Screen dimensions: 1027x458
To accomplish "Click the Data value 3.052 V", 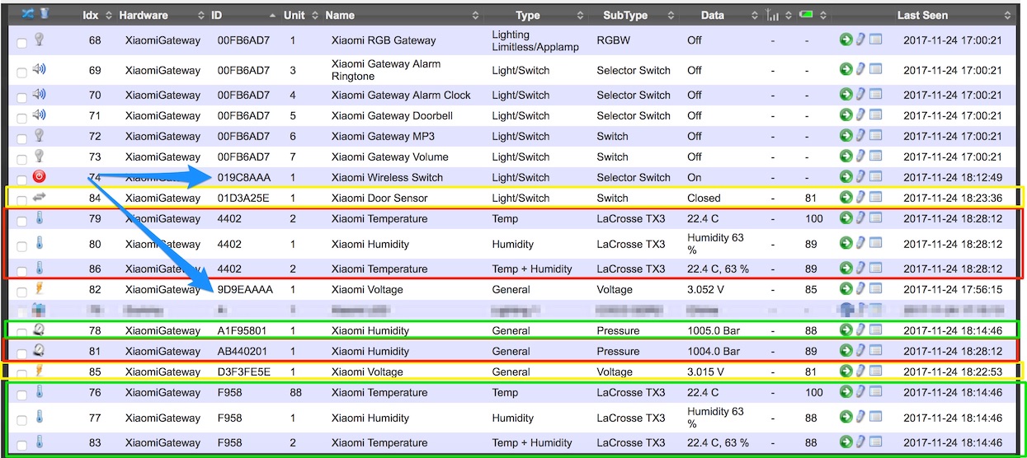I will 709,289.
